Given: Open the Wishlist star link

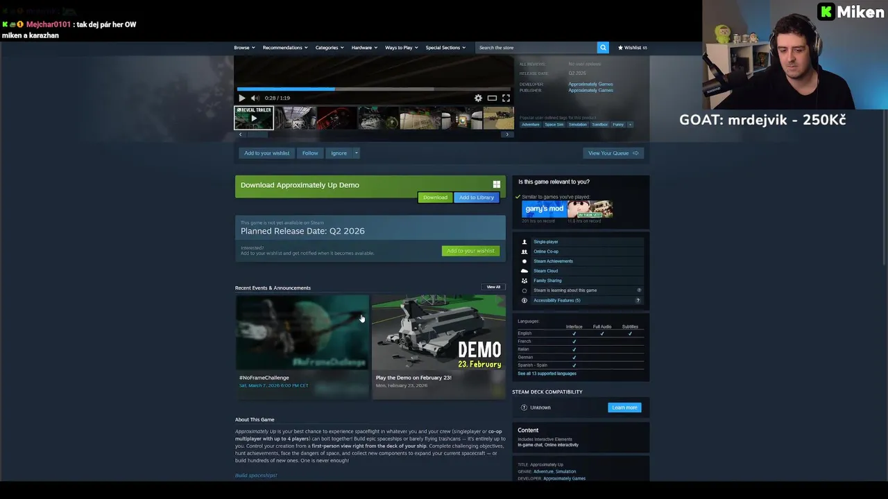Looking at the screenshot, I should point(633,48).
